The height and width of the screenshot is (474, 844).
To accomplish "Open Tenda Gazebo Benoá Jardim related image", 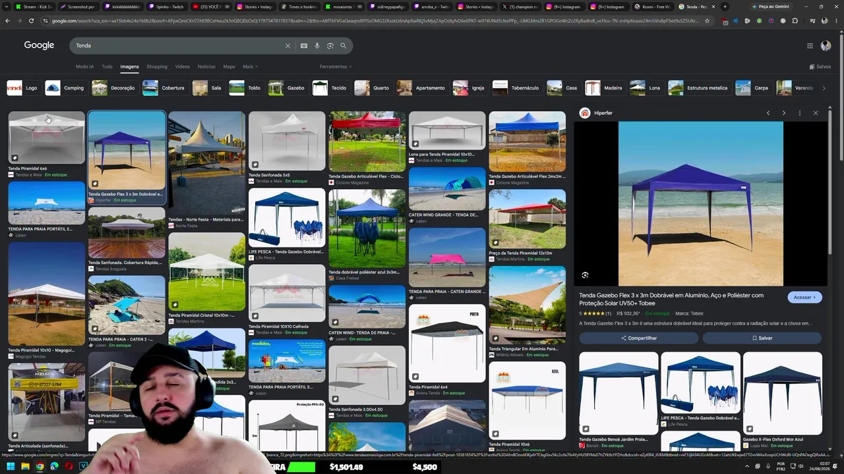I will tap(618, 393).
